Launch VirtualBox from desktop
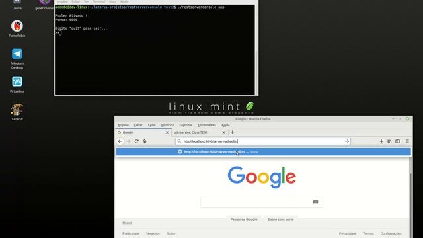This screenshot has height=238, width=423. coord(17,84)
